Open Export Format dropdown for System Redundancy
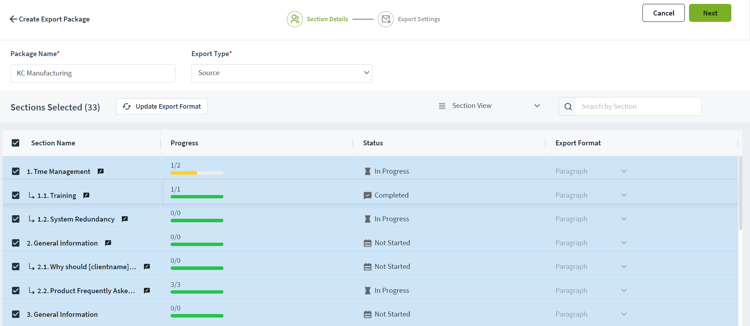Image resolution: width=750 pixels, height=326 pixels. point(591,219)
